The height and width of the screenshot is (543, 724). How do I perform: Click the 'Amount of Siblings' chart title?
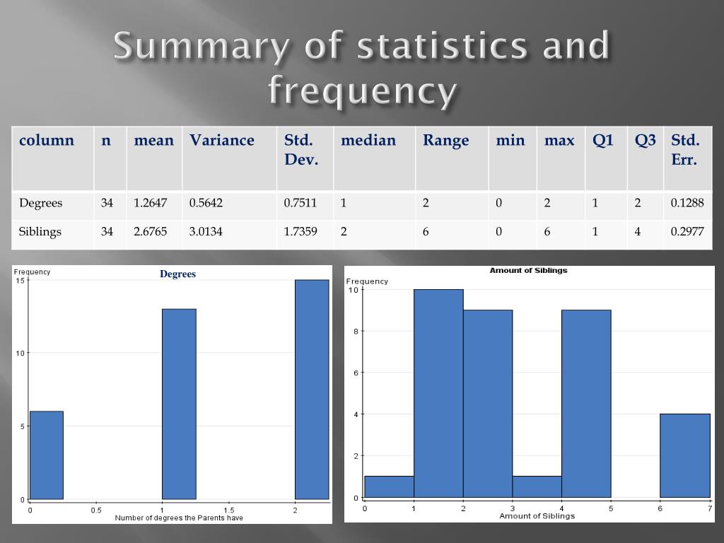tap(528, 271)
